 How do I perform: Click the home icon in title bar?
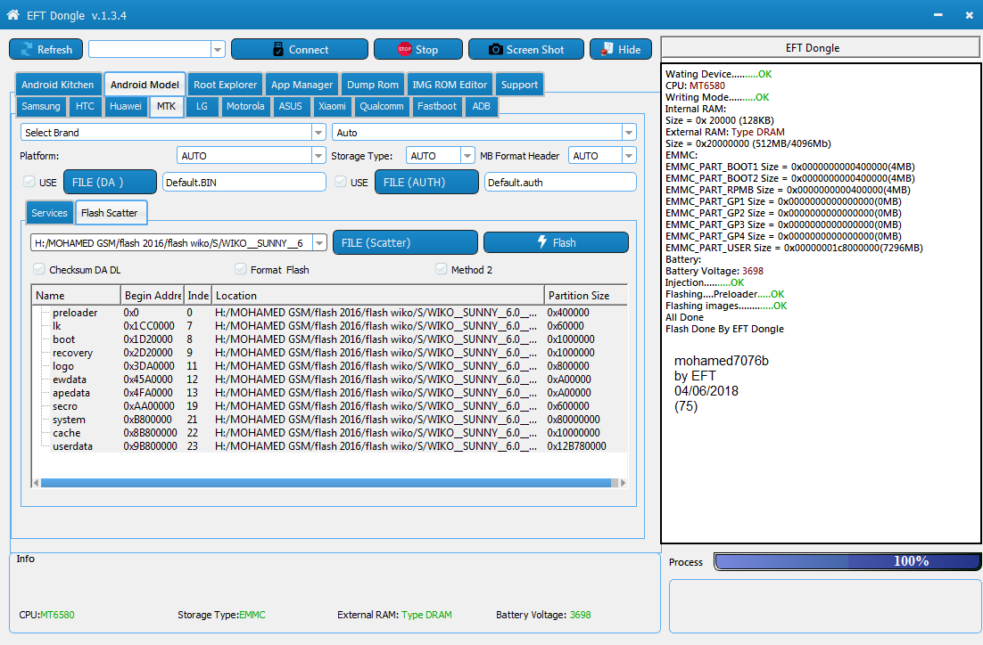pyautogui.click(x=12, y=14)
